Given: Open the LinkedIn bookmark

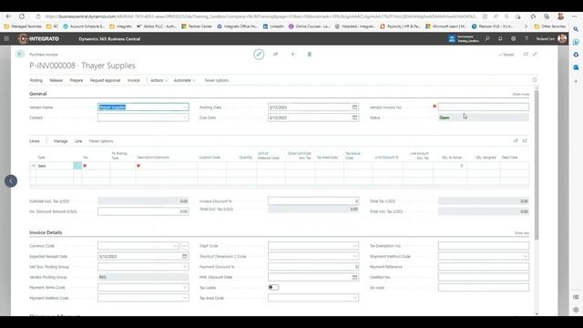Looking at the screenshot, I should pyautogui.click(x=273, y=26).
